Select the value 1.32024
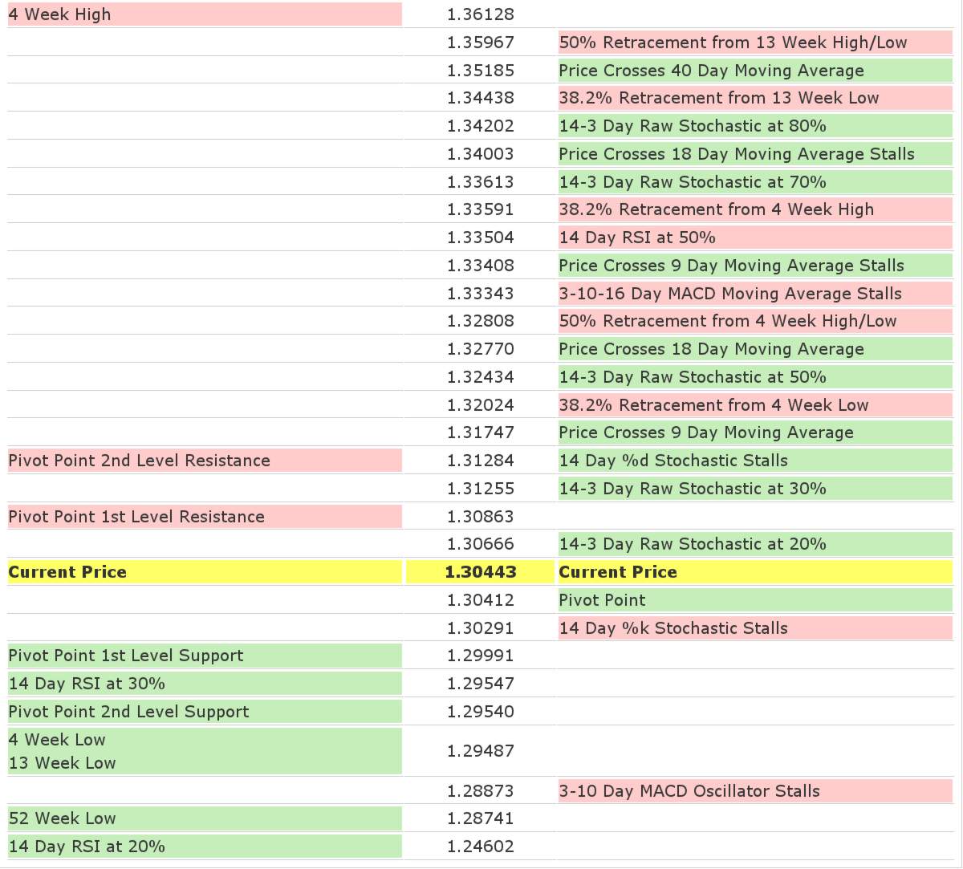Viewport: 963px width, 869px height. pos(481,405)
